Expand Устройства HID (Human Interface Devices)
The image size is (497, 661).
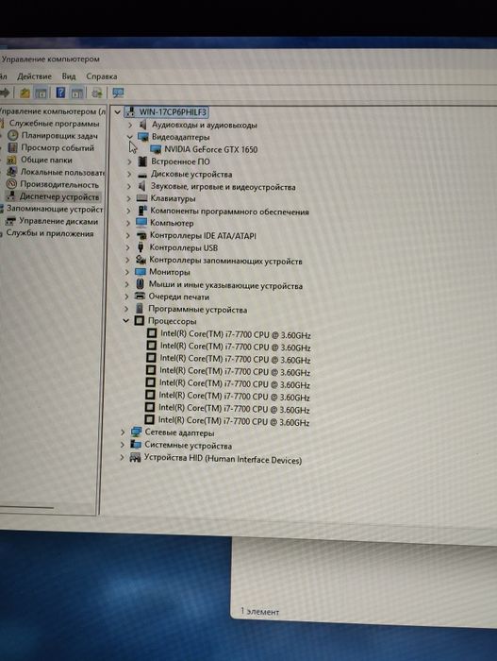click(122, 457)
